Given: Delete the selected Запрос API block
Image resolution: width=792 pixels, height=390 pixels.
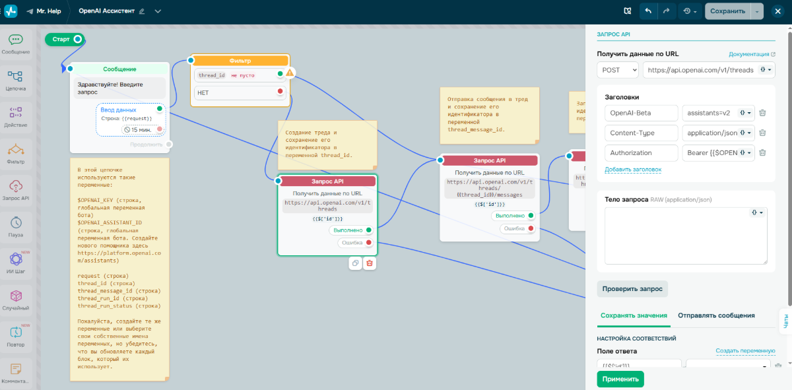Looking at the screenshot, I should tap(370, 263).
